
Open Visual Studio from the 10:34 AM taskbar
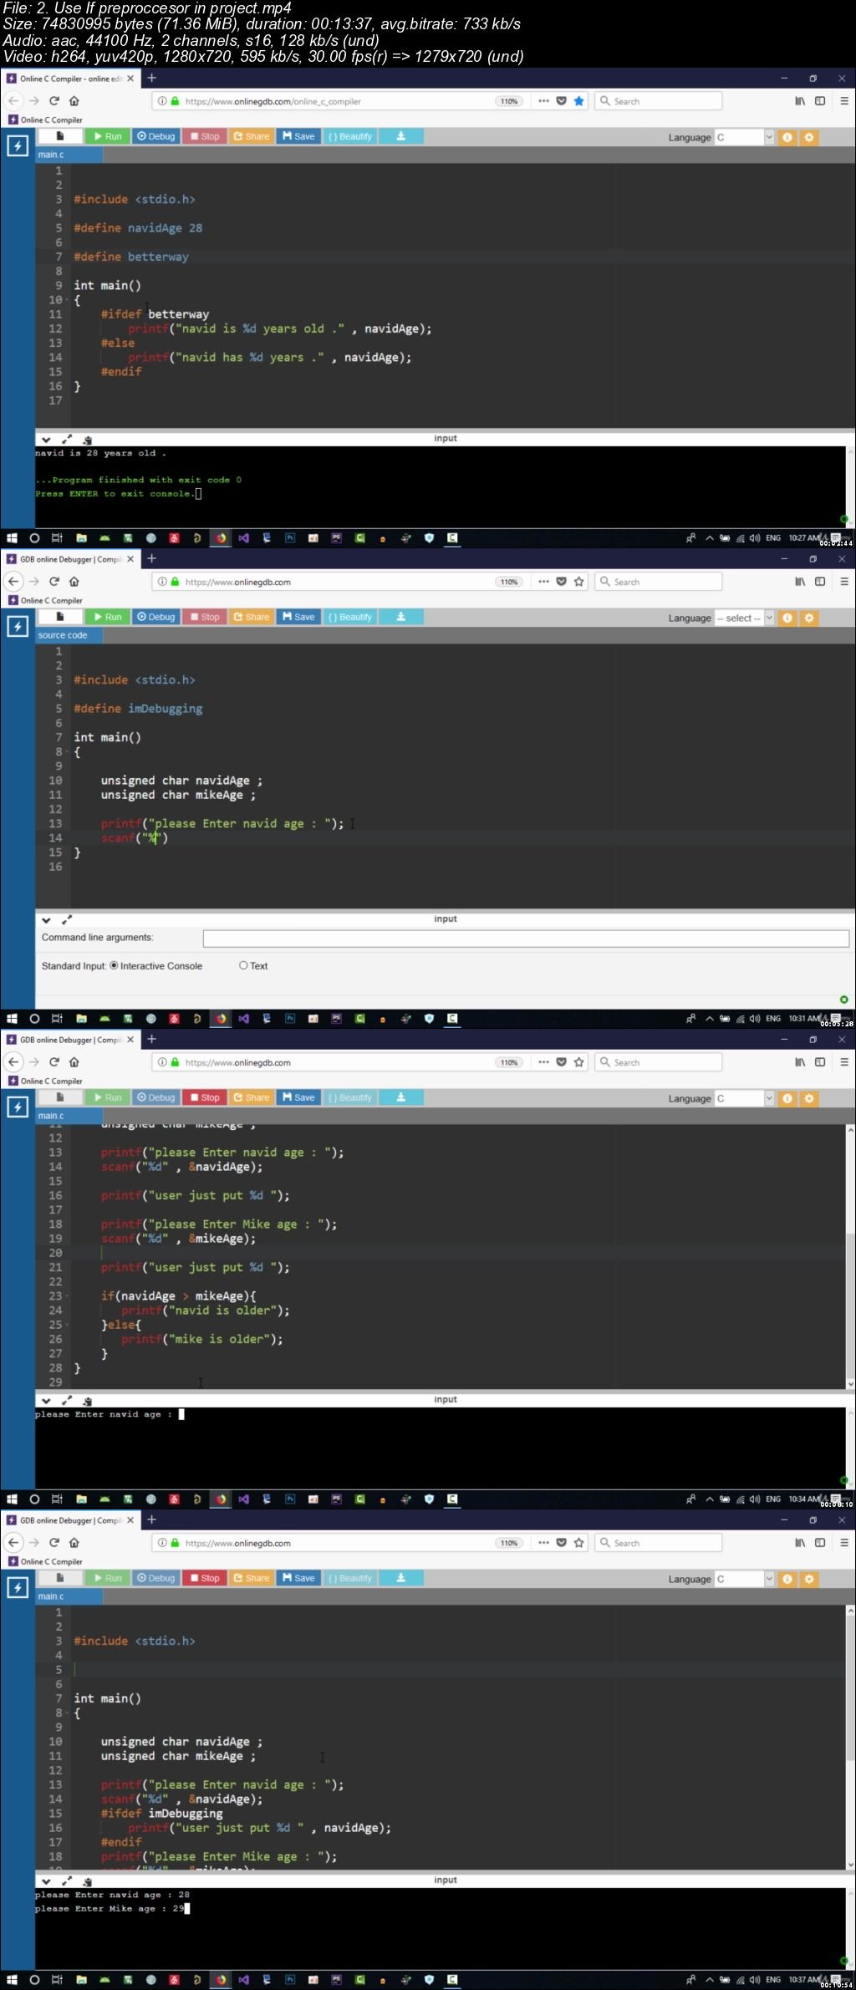click(244, 1499)
